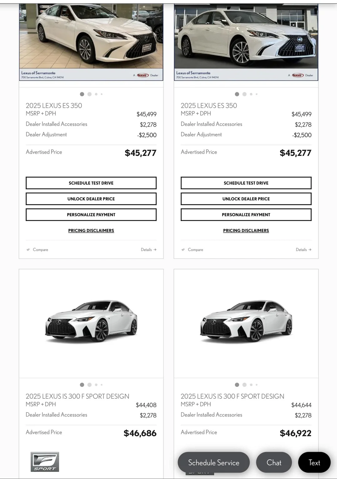The image size is (337, 479).
Task: Tick Compare on the first ES 350 card
Action: pos(37,250)
